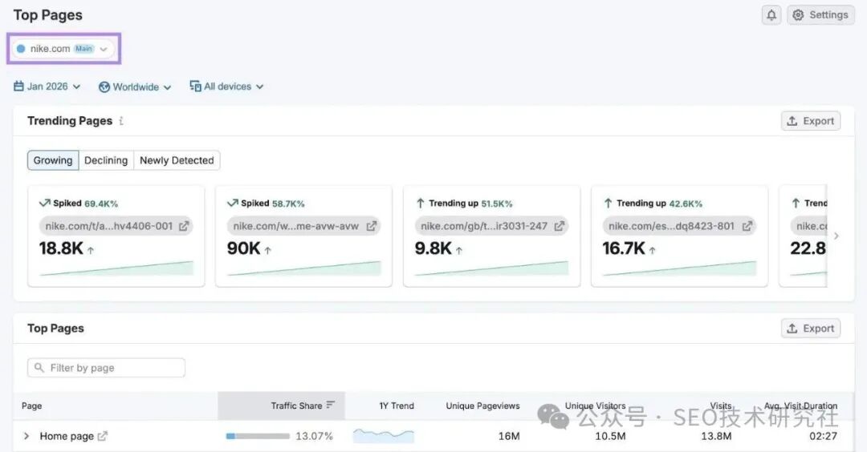Open external link for hv4406-001 page
The image size is (867, 452).
pyautogui.click(x=184, y=226)
